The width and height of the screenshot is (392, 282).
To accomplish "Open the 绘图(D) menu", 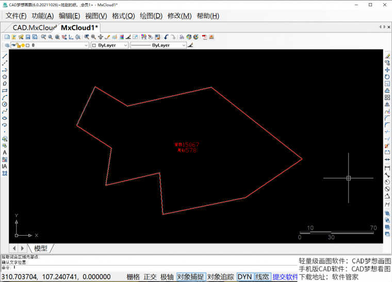I will [151, 16].
